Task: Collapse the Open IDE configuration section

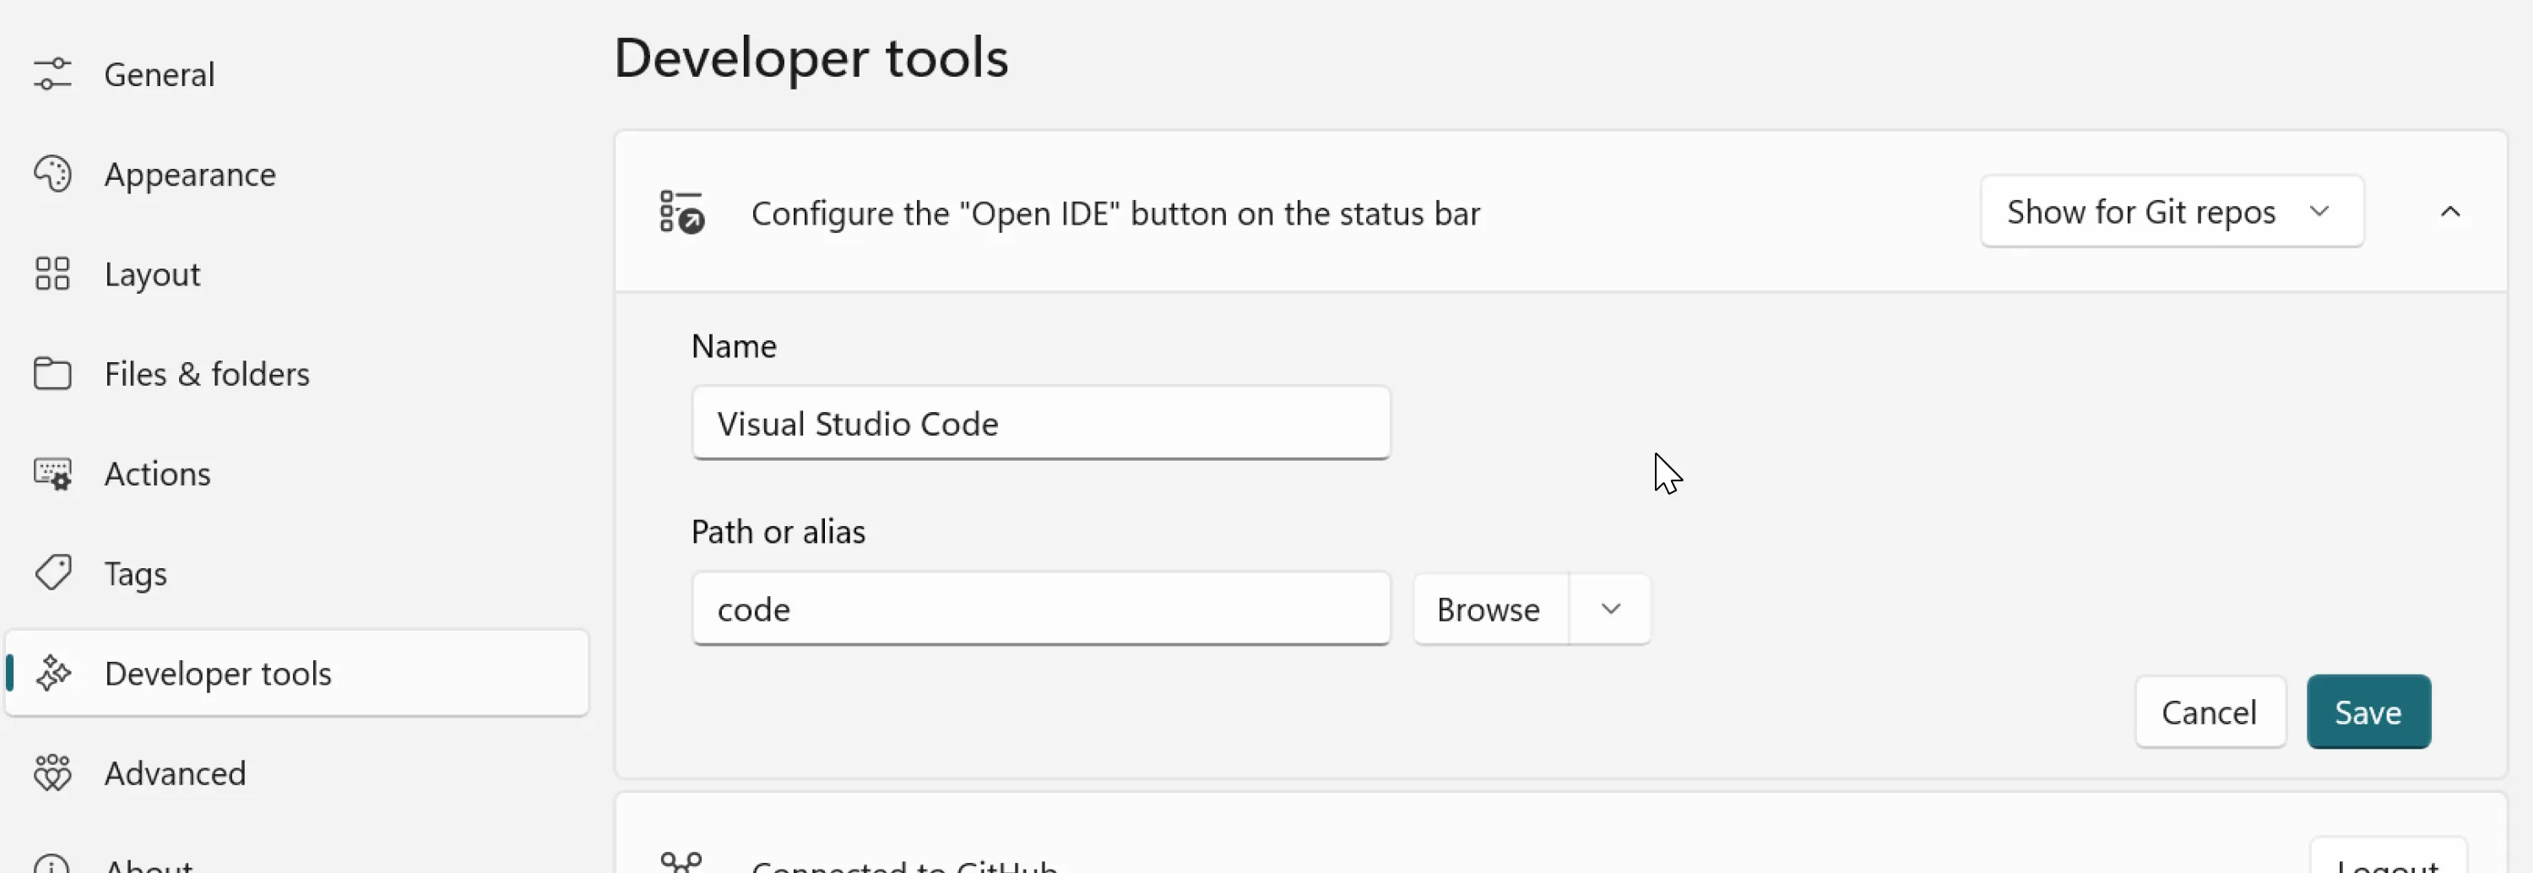Action: 2451,210
